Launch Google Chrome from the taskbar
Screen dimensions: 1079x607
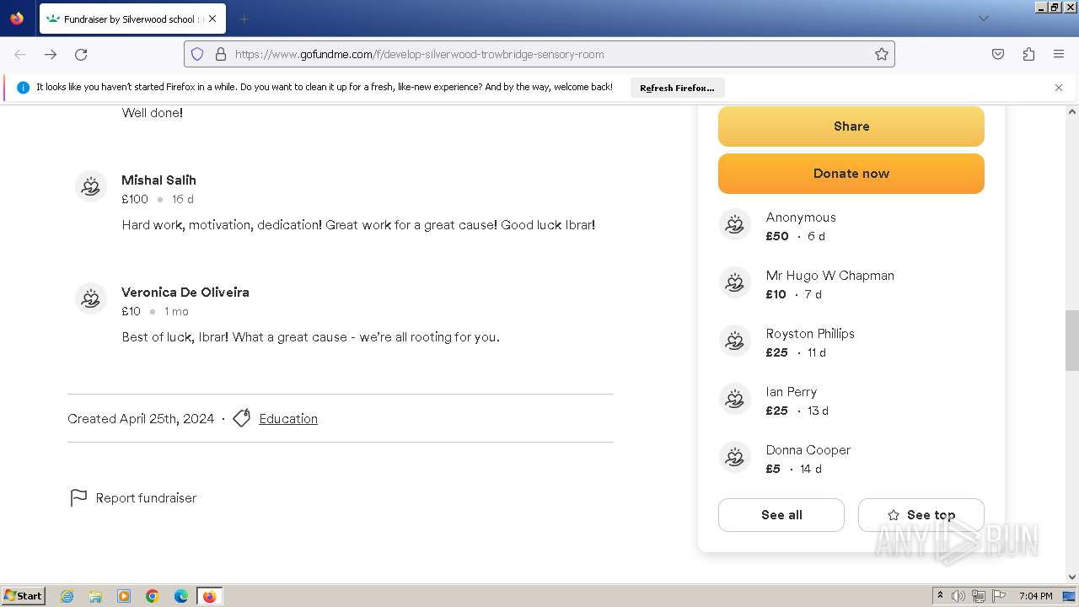click(153, 596)
